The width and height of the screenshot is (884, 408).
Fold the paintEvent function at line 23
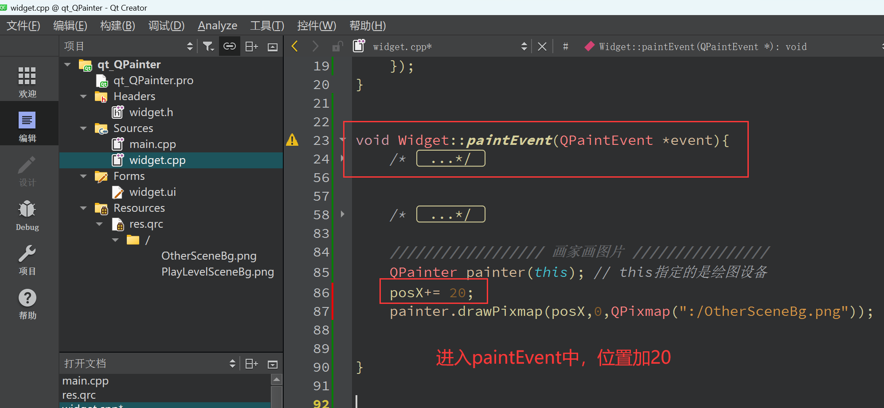(342, 140)
